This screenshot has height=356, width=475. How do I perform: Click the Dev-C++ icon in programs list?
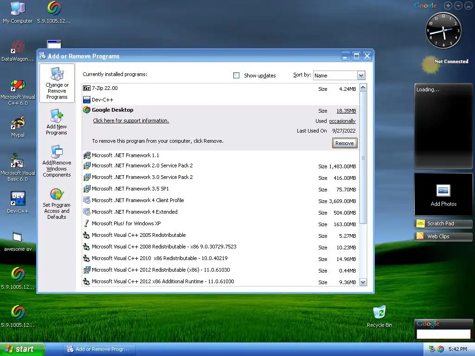pos(87,100)
